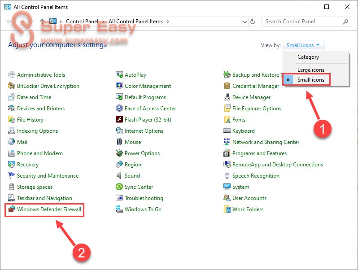Viewport: 358px width, 270px height.
Task: Open the View by Small icons dropdown
Action: tap(303, 45)
